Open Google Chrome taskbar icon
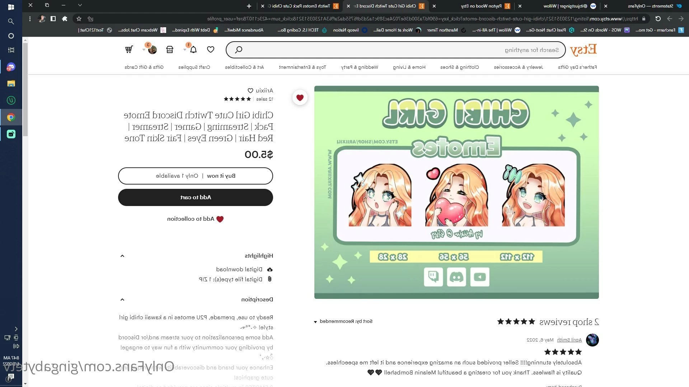 (x=11, y=117)
